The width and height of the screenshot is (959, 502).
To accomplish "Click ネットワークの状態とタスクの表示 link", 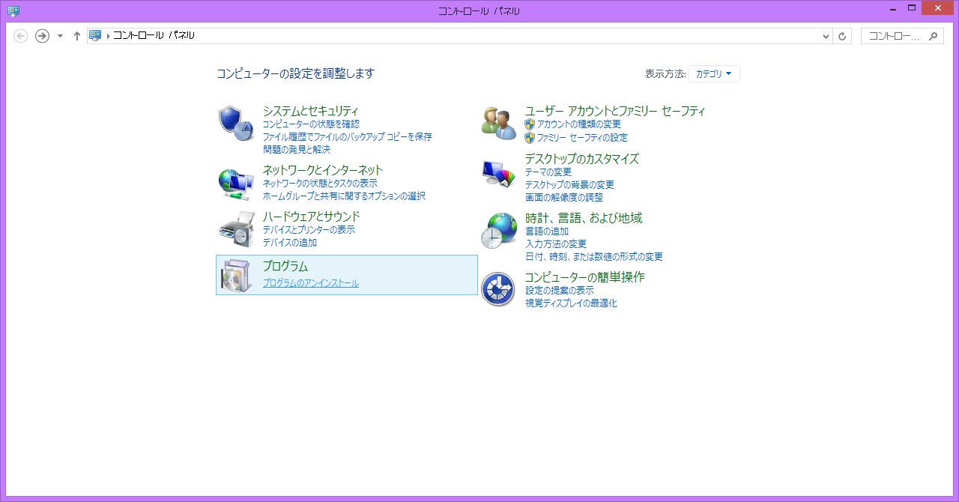I will (x=320, y=184).
